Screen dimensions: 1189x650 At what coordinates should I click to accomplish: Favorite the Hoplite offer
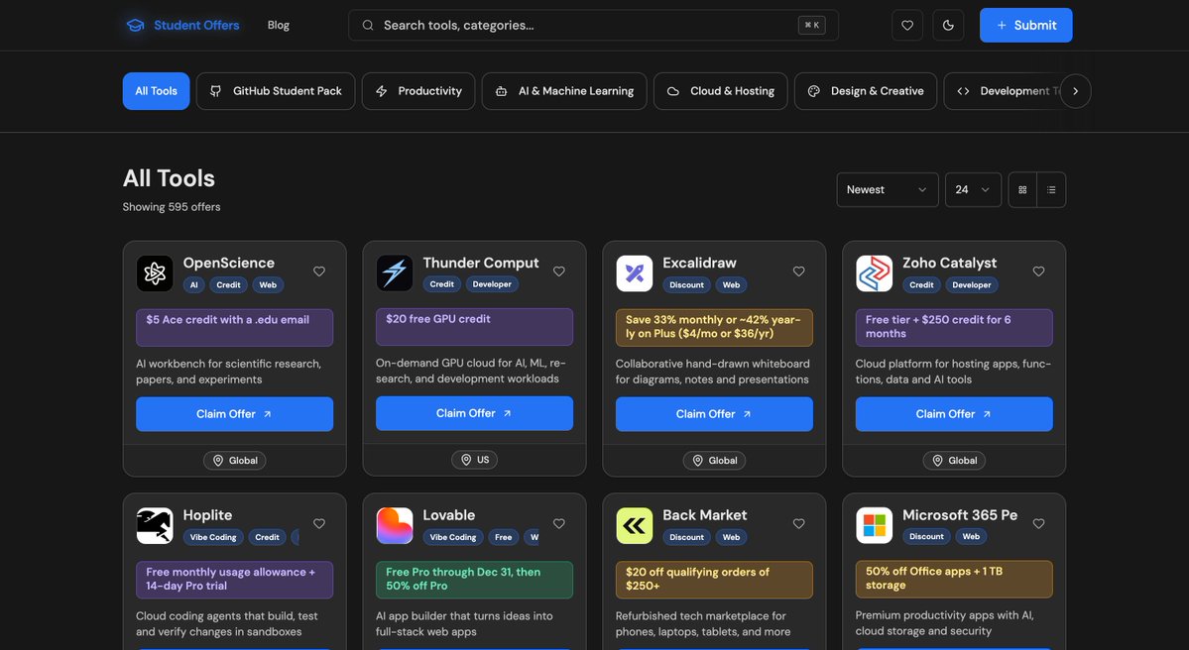click(x=319, y=523)
